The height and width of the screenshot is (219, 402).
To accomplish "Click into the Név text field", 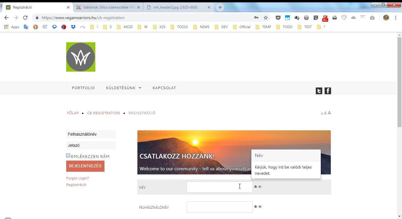I will [219, 187].
